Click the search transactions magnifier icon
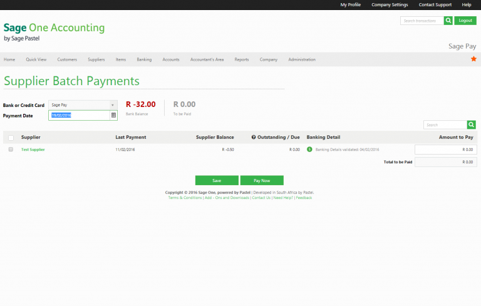481x306 pixels. tap(448, 21)
